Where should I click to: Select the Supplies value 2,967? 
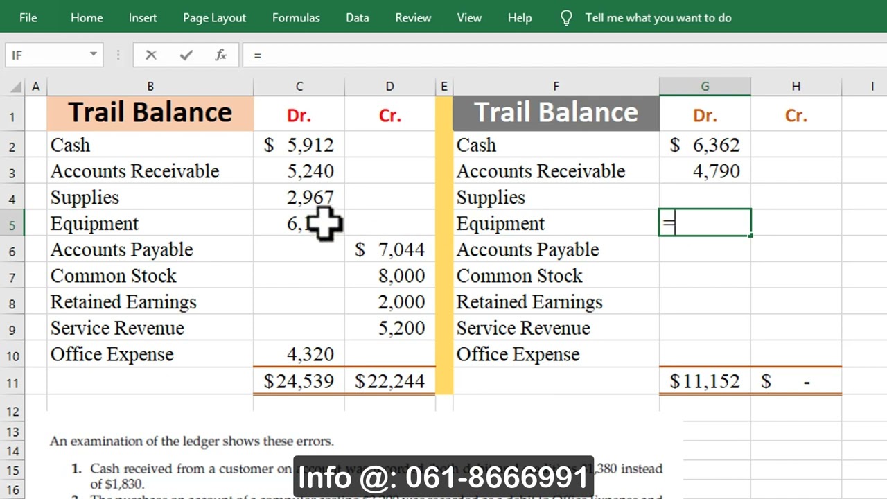tap(299, 198)
